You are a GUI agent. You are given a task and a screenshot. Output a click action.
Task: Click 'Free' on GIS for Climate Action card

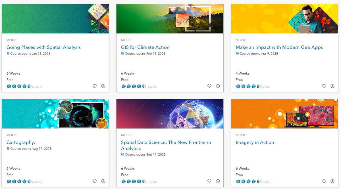(125, 80)
